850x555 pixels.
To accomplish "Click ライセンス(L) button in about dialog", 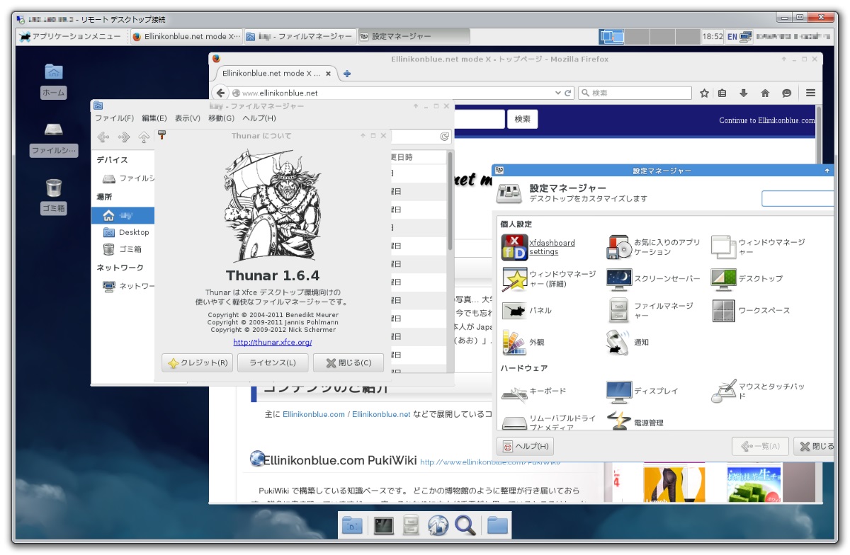I will [x=273, y=363].
